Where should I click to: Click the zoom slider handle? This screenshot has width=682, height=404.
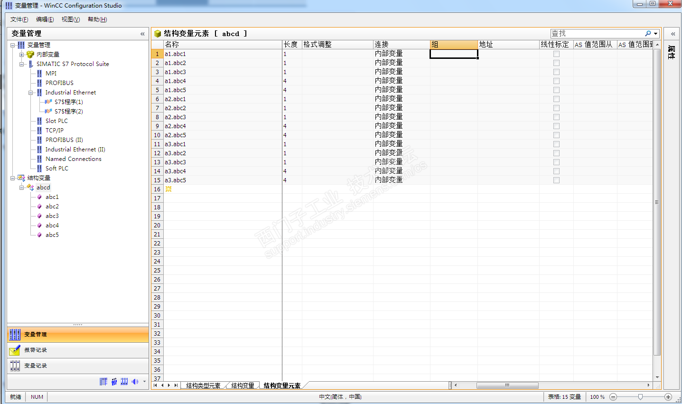point(640,397)
